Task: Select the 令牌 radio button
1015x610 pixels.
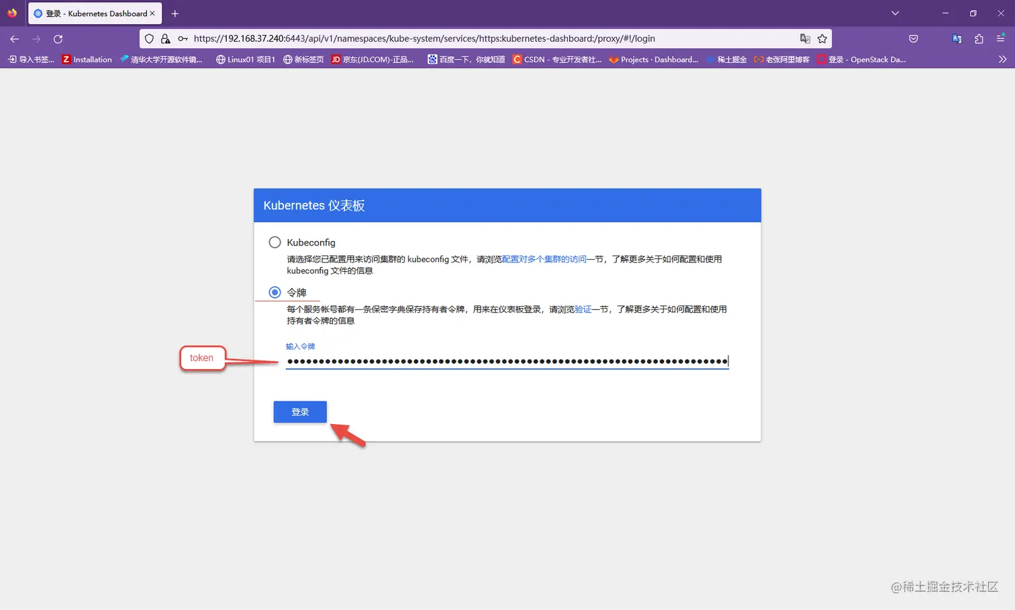Action: [x=275, y=292]
